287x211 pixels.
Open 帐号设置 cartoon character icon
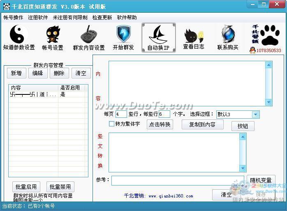pos(53,34)
